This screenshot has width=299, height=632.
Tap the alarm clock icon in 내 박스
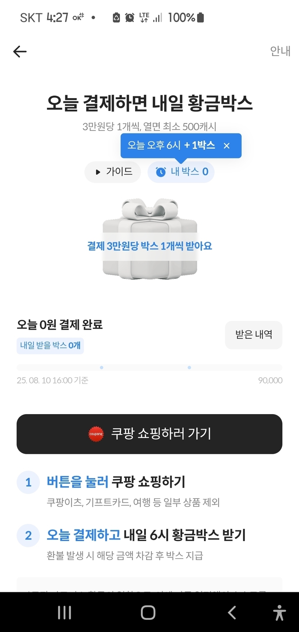pyautogui.click(x=161, y=172)
